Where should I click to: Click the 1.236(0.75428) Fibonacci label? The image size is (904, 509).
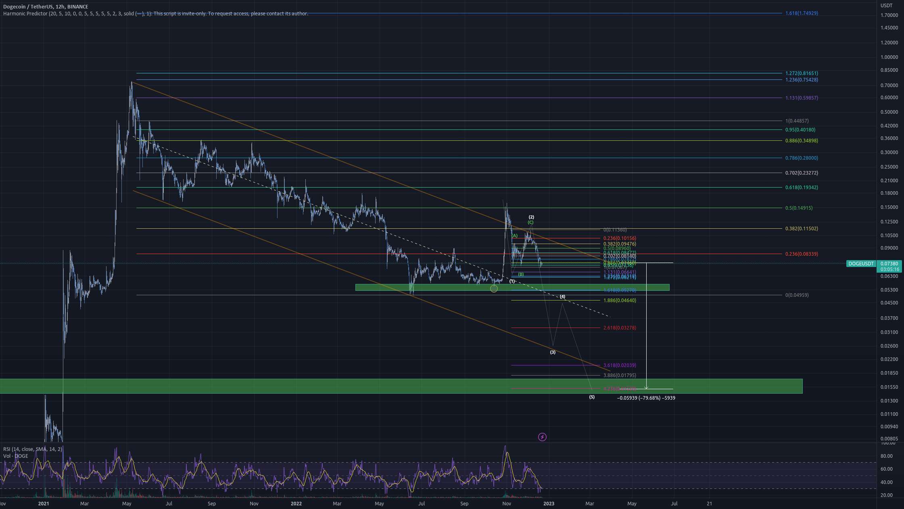[x=802, y=80]
